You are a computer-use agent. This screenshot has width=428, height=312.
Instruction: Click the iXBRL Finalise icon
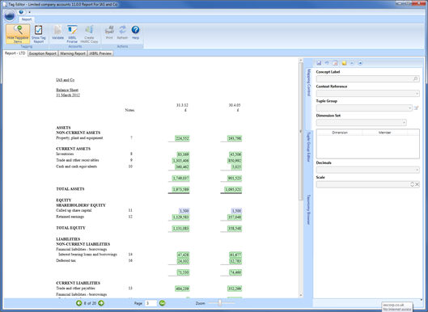(72, 34)
